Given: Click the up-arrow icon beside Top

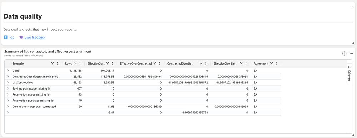Looking at the screenshot, I should [6, 37].
